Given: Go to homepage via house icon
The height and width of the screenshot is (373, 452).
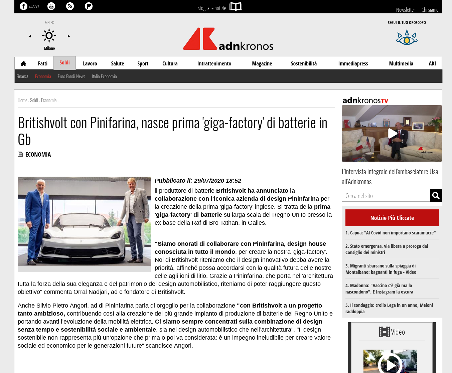Looking at the screenshot, I should coord(23,63).
